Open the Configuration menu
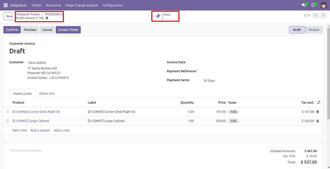The image size is (330, 169). [x=113, y=5]
